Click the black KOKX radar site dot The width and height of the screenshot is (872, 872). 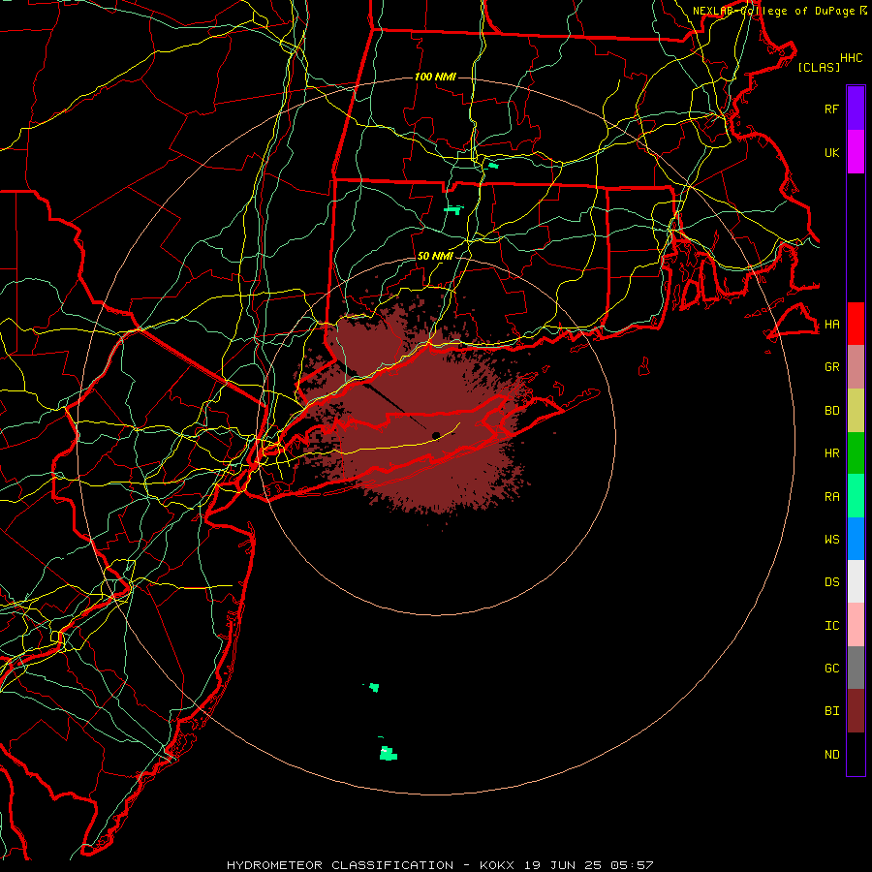(x=436, y=435)
